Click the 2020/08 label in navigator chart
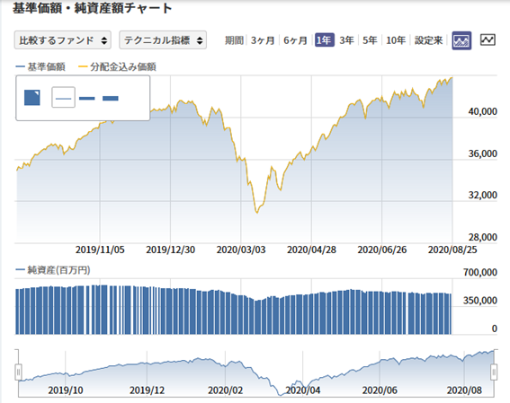This screenshot has width=510, height=403. tap(464, 390)
